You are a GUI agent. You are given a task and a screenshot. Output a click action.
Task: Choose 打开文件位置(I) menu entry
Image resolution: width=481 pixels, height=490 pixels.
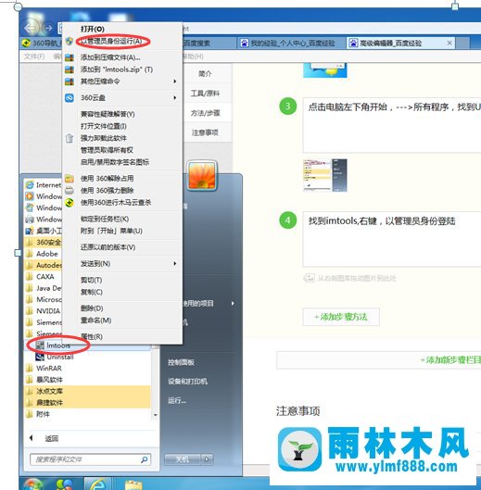(x=104, y=126)
